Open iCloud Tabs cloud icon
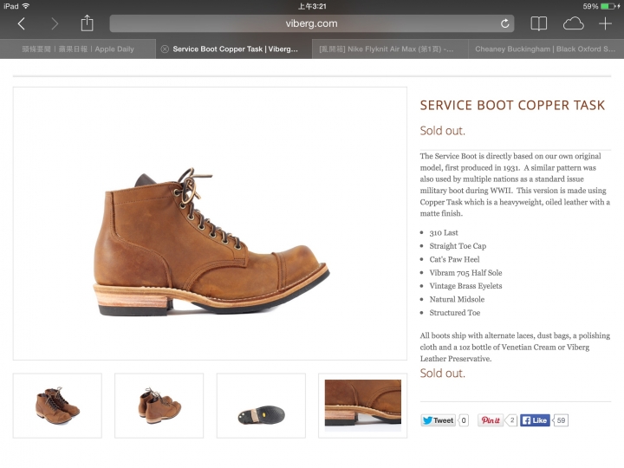This screenshot has width=624, height=468. [573, 24]
